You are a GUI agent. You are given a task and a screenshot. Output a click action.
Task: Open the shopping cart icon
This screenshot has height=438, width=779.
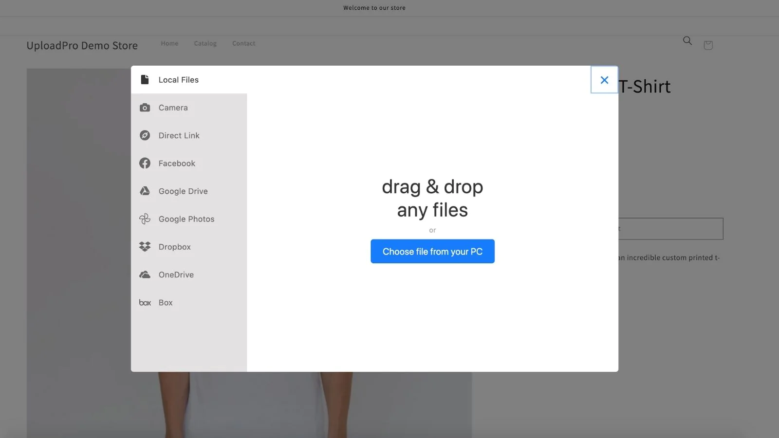point(708,45)
